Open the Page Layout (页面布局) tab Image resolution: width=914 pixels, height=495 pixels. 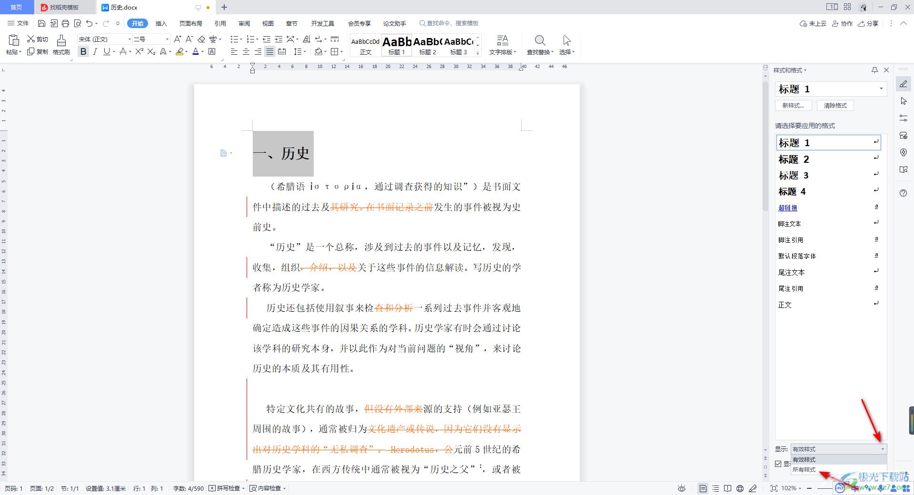(x=191, y=23)
